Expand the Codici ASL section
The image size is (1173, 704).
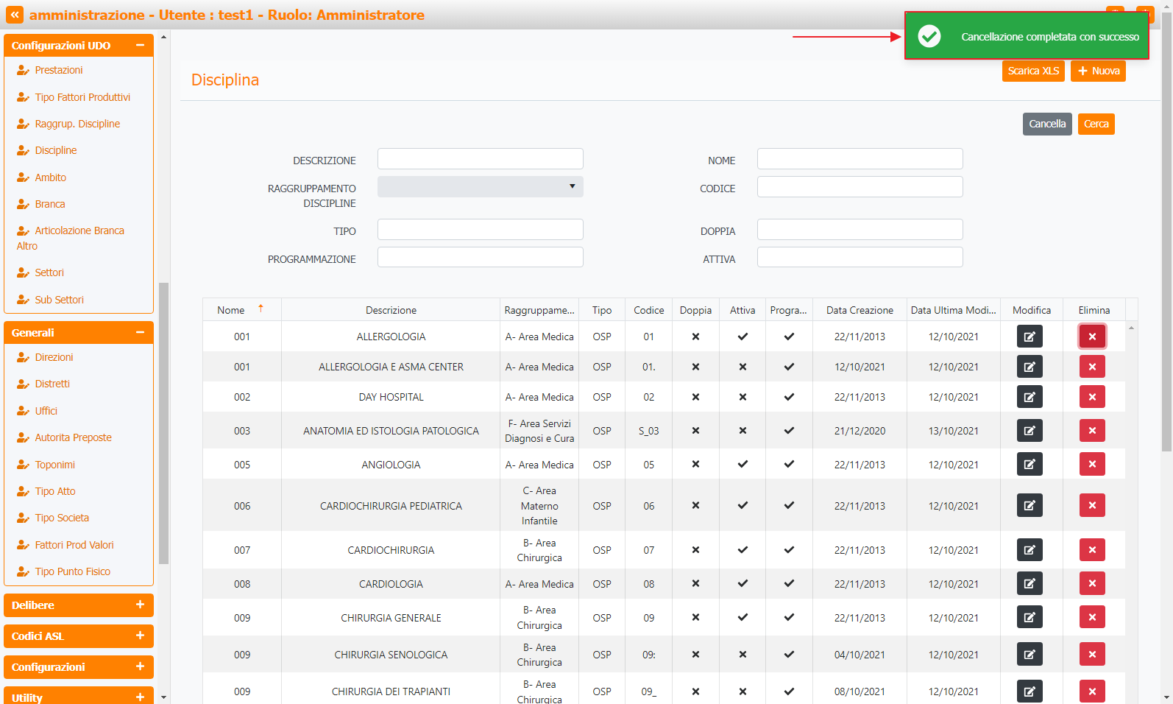tap(140, 636)
